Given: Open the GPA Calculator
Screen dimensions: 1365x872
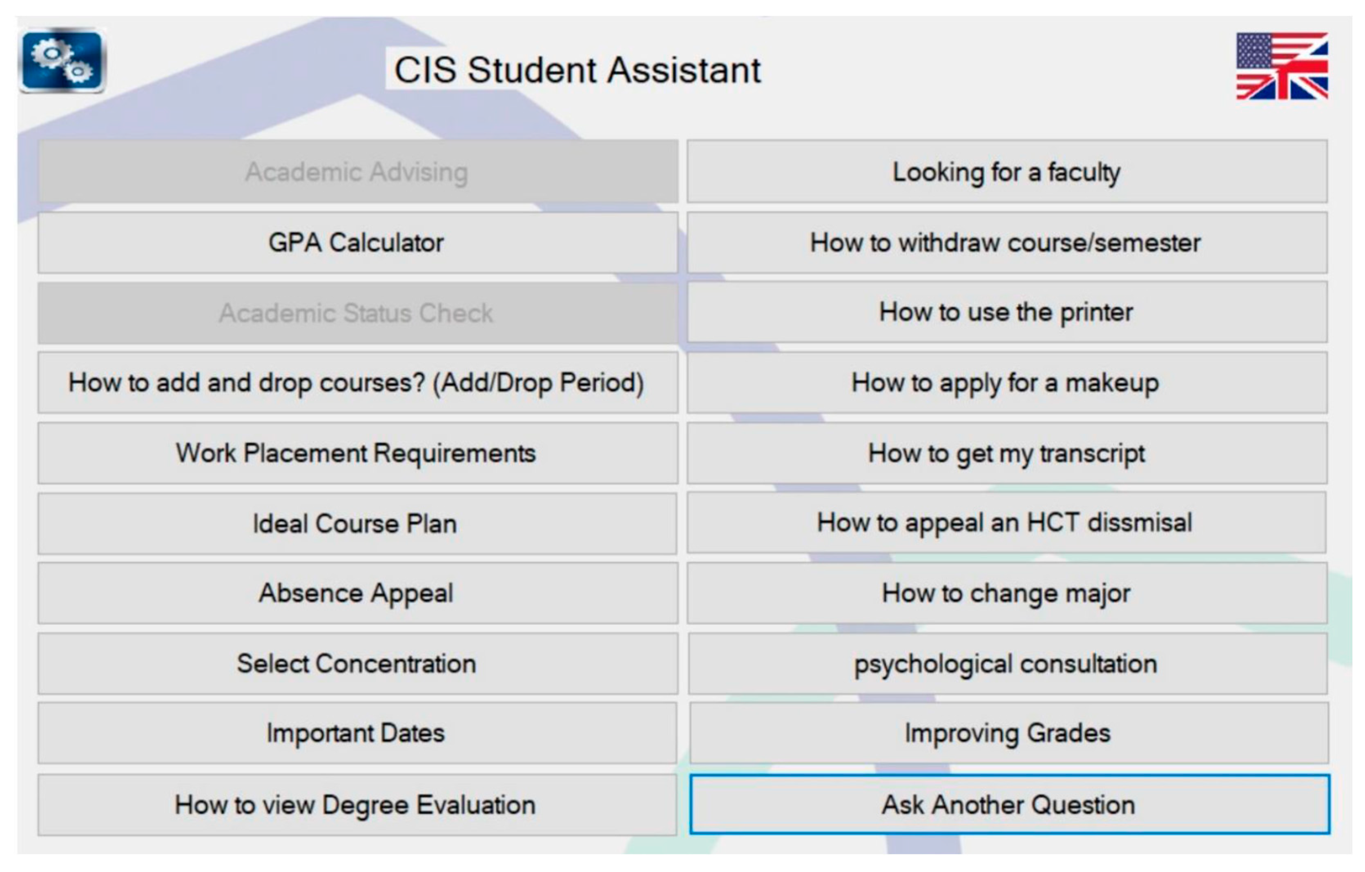Looking at the screenshot, I should pyautogui.click(x=357, y=243).
